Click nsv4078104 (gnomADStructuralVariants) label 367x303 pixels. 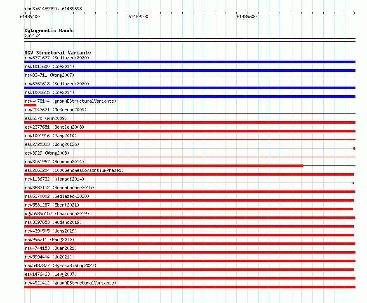coord(71,101)
